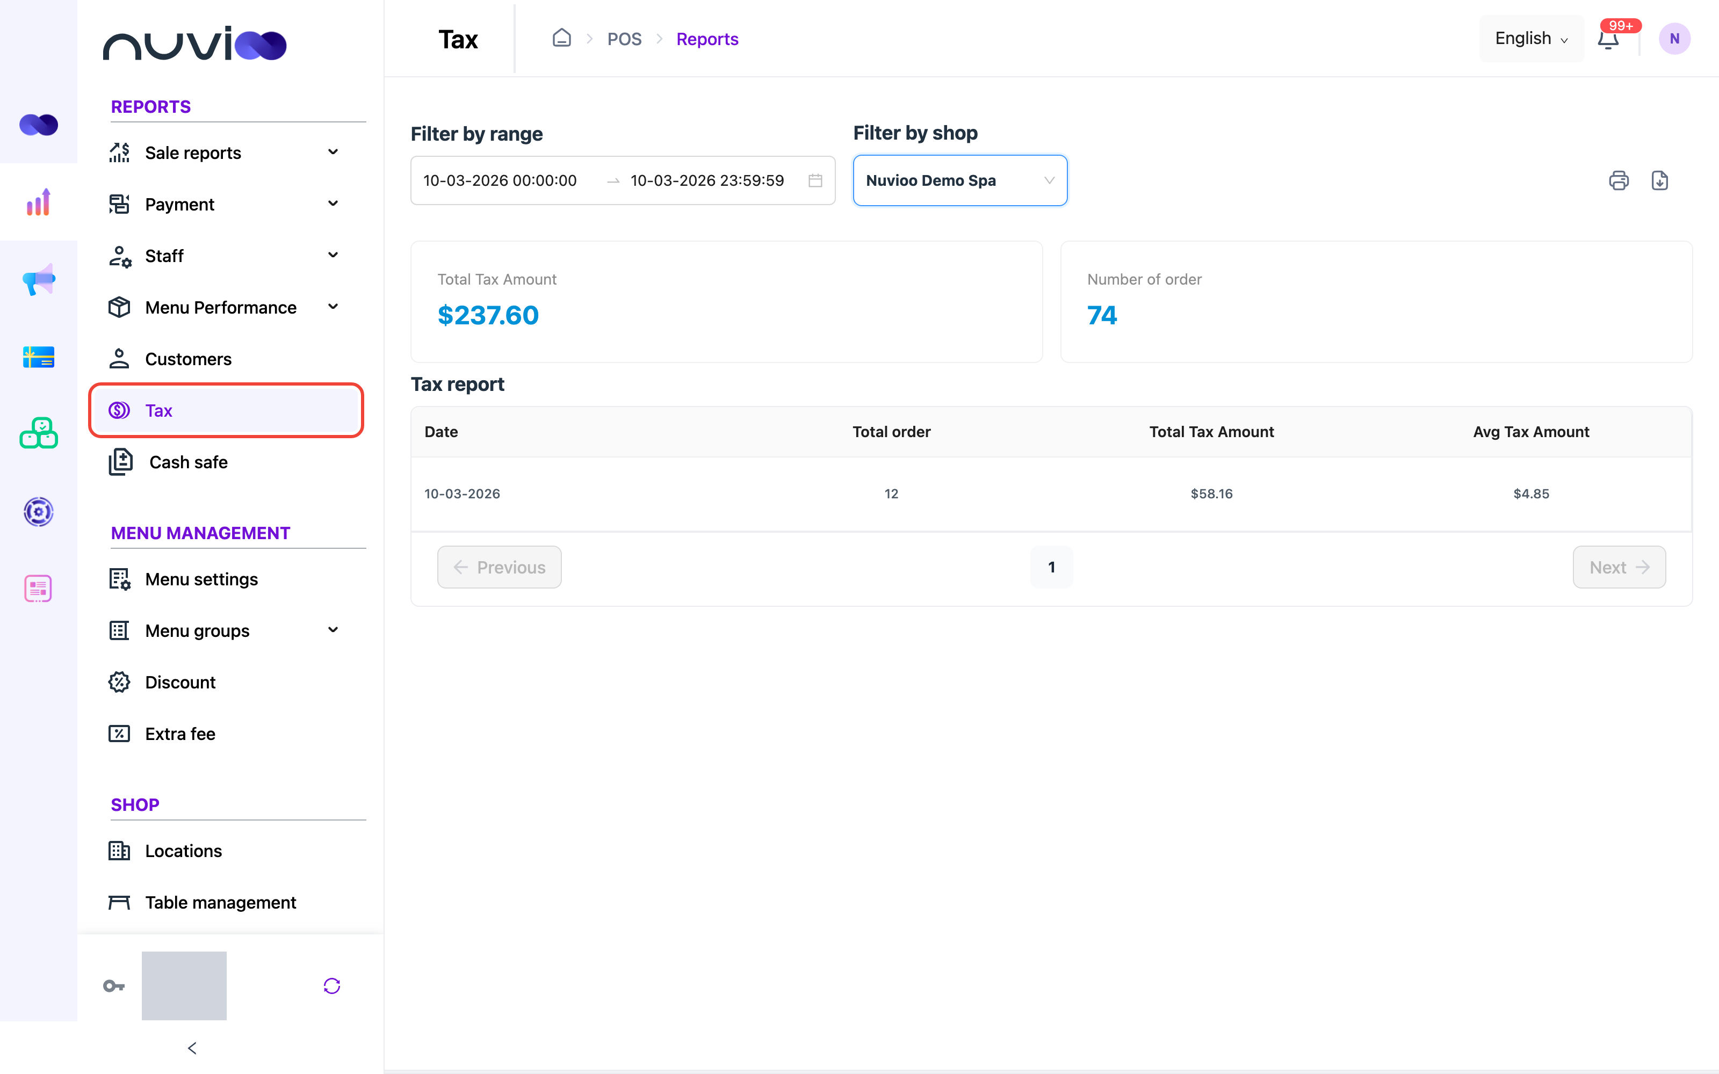The height and width of the screenshot is (1074, 1719).
Task: Open the reports bar-chart rail icon
Action: click(38, 202)
